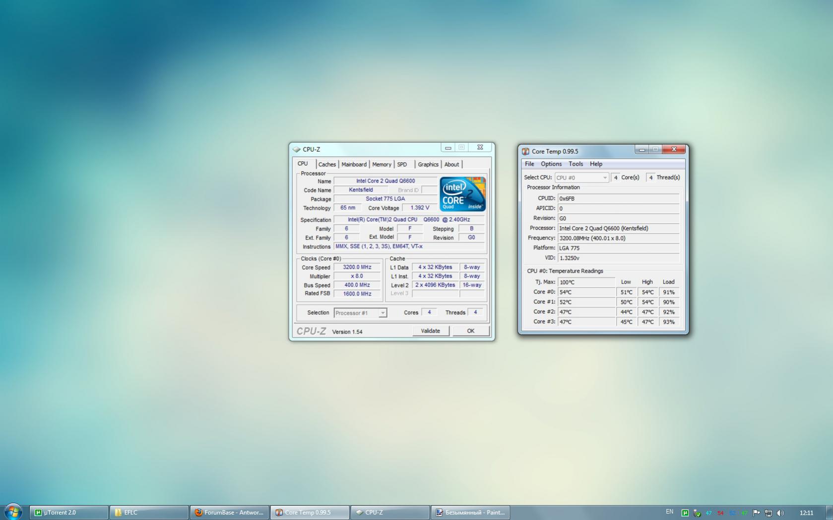Click the Core Temp title bar icon

pyautogui.click(x=525, y=151)
